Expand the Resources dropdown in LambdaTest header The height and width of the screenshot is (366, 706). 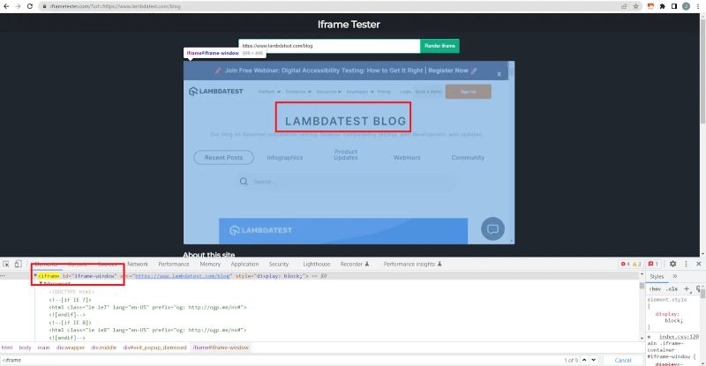tap(328, 92)
